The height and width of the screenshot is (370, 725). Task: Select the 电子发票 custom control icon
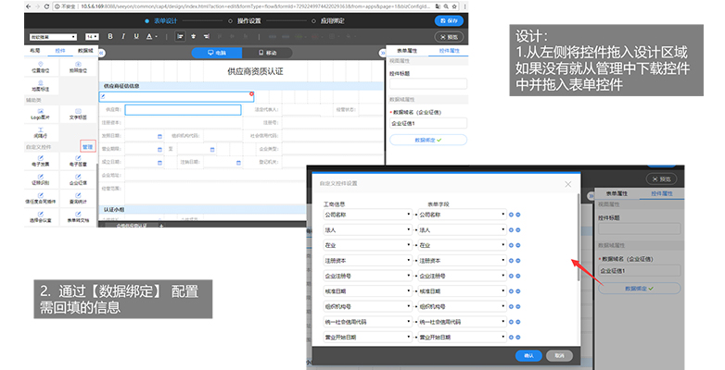[40, 161]
